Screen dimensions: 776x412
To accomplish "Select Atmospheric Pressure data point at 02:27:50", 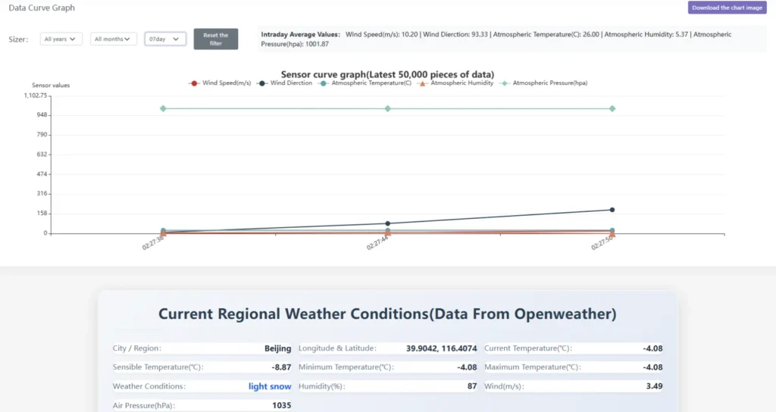I will [612, 108].
